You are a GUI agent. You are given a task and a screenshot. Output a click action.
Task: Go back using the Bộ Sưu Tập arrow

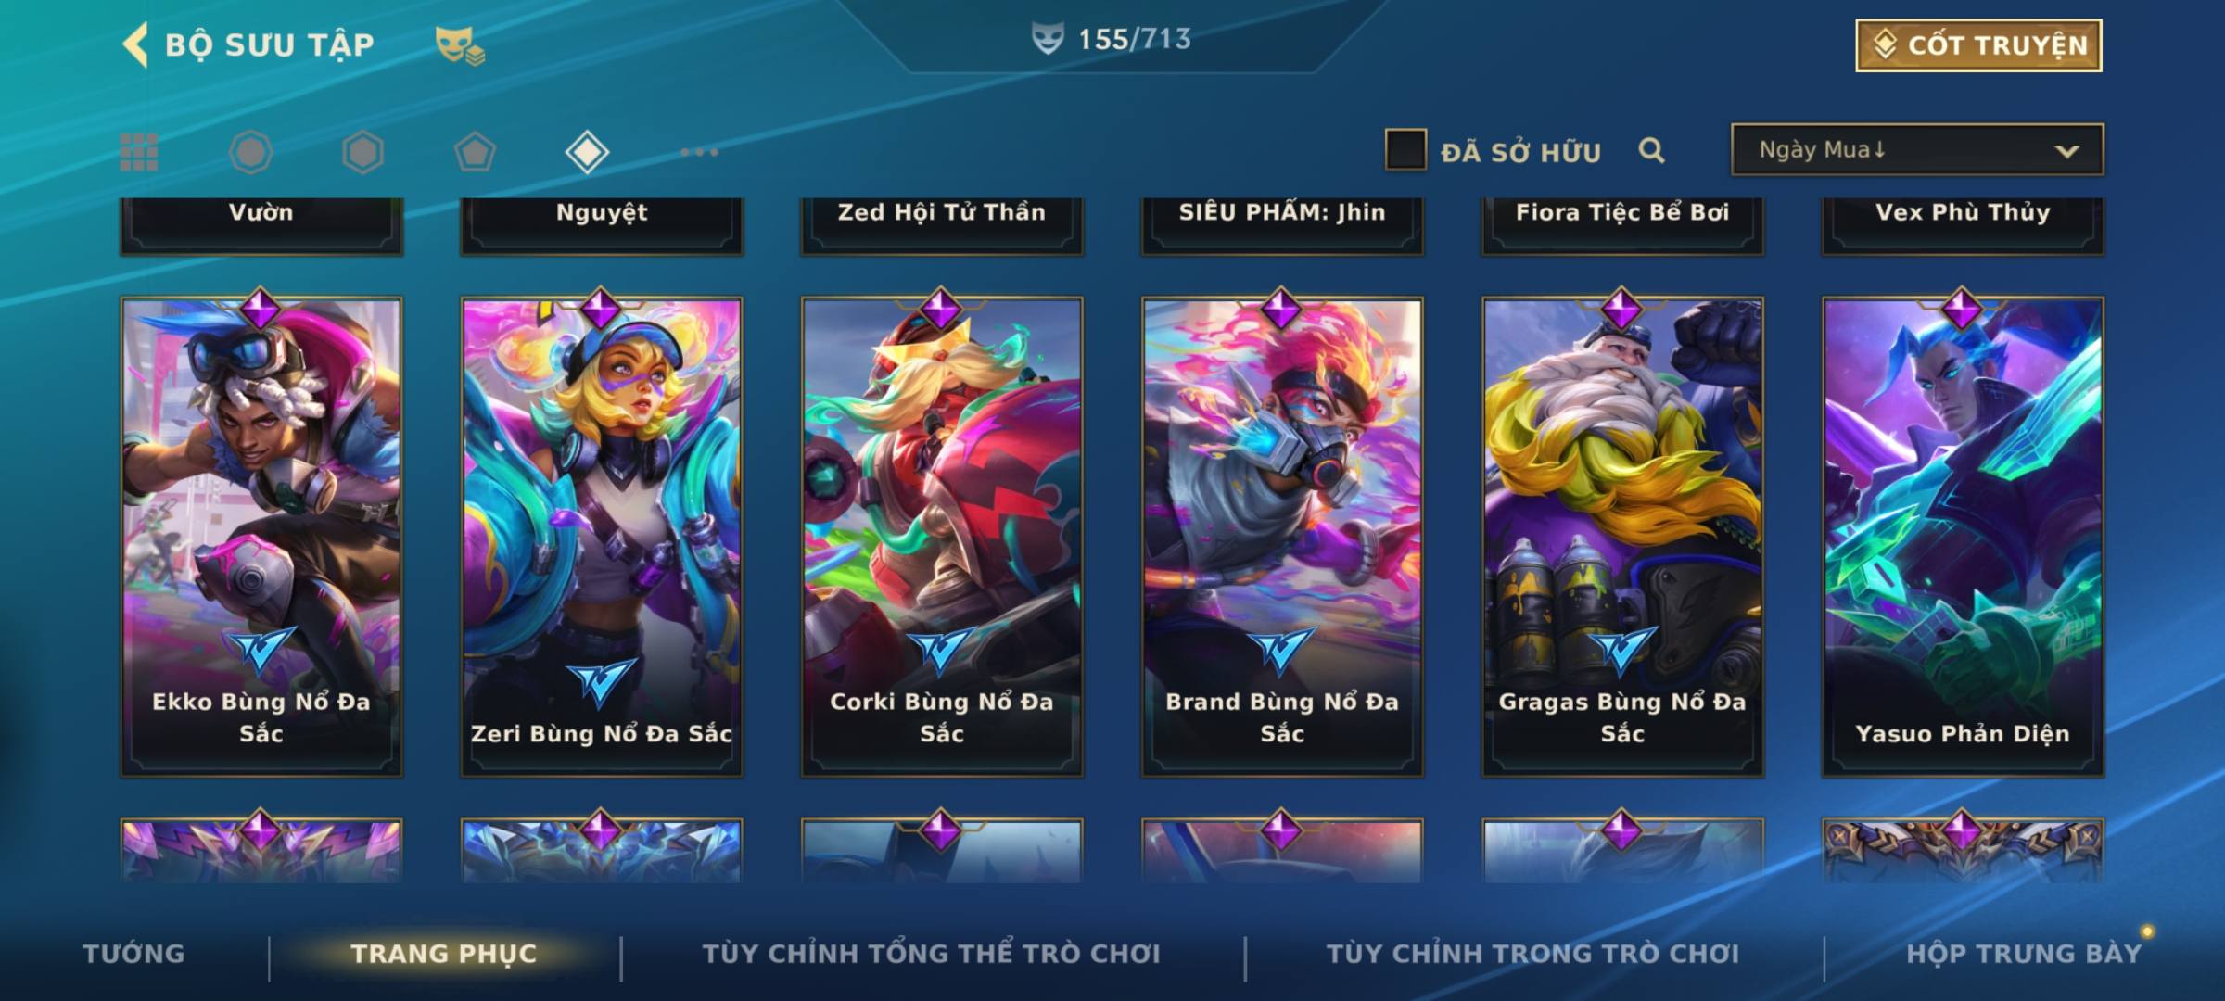pyautogui.click(x=135, y=44)
